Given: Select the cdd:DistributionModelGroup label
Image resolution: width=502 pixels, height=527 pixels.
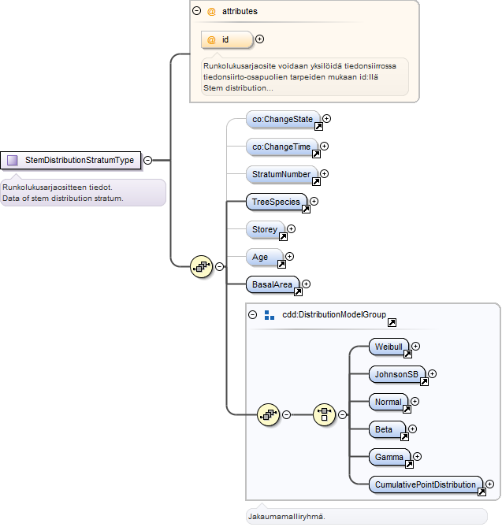Looking at the screenshot, I should pos(334,314).
